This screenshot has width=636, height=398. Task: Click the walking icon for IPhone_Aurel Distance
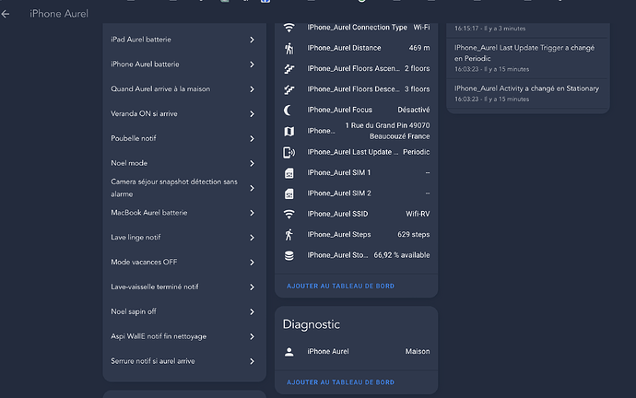coord(289,48)
